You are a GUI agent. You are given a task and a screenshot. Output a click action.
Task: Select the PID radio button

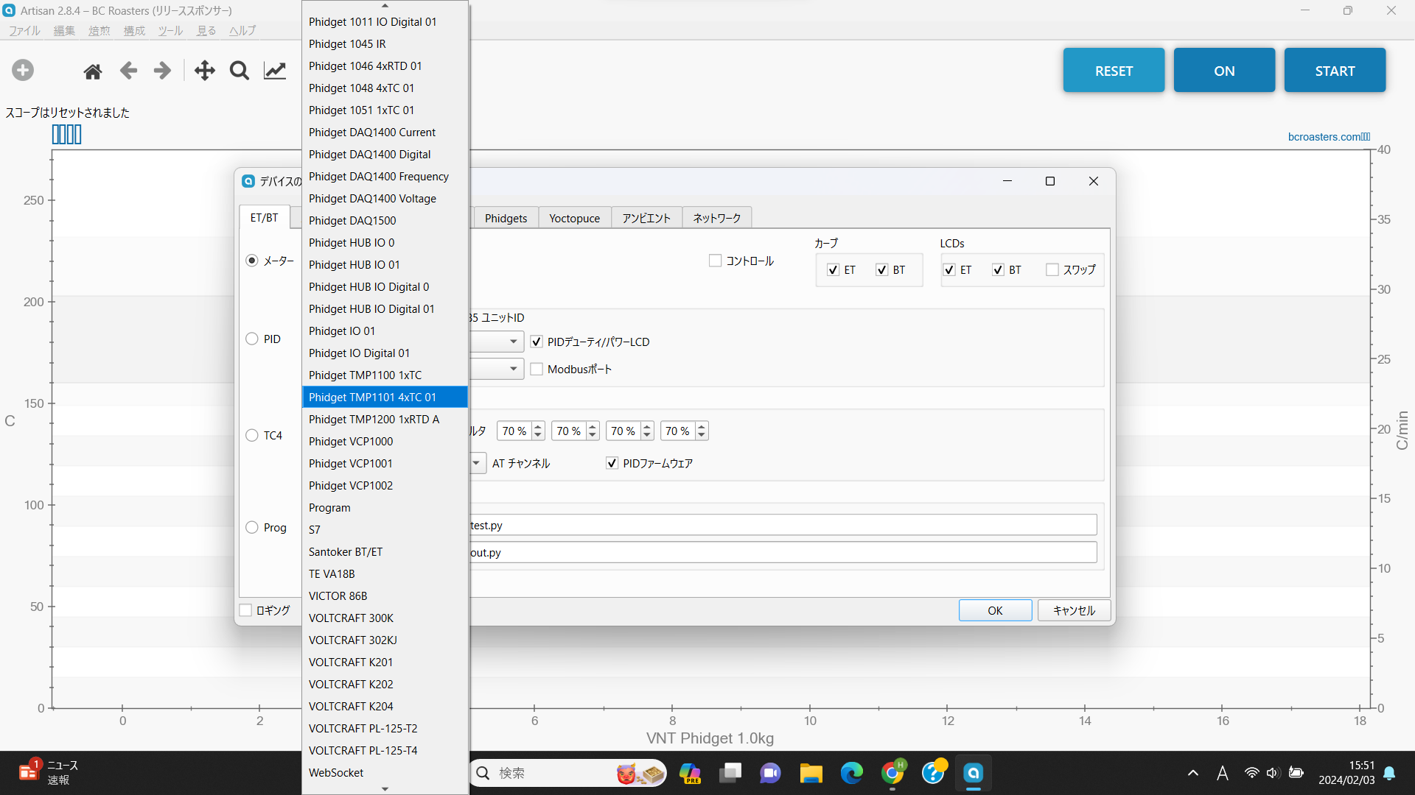[252, 339]
